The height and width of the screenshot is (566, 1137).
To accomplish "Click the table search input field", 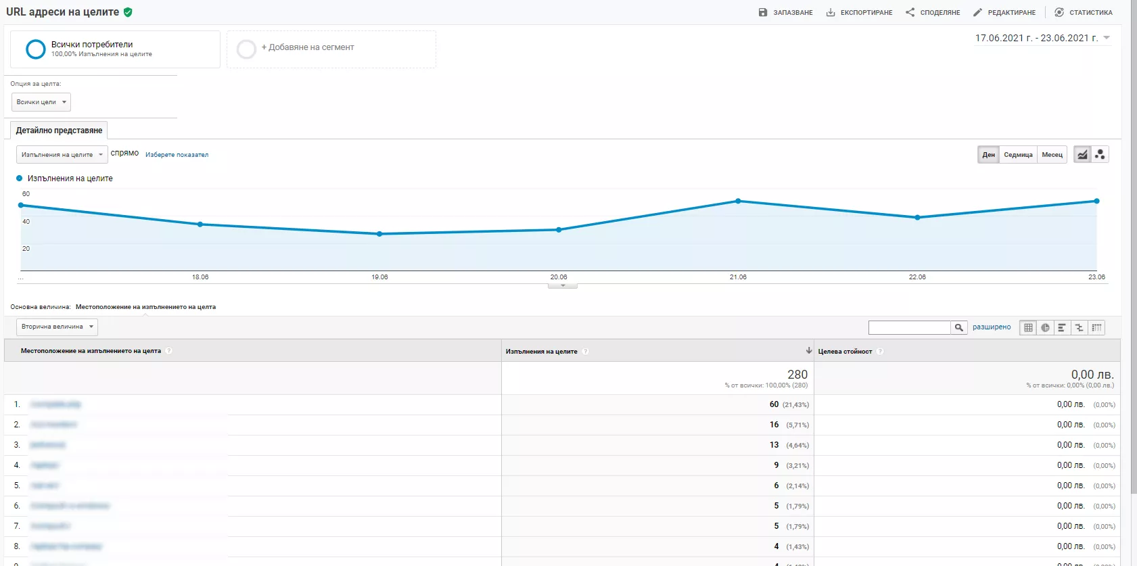I will 910,328.
